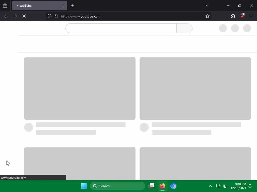Open notifications bell icon
Screen dimensions: 257x192
tap(250, 186)
